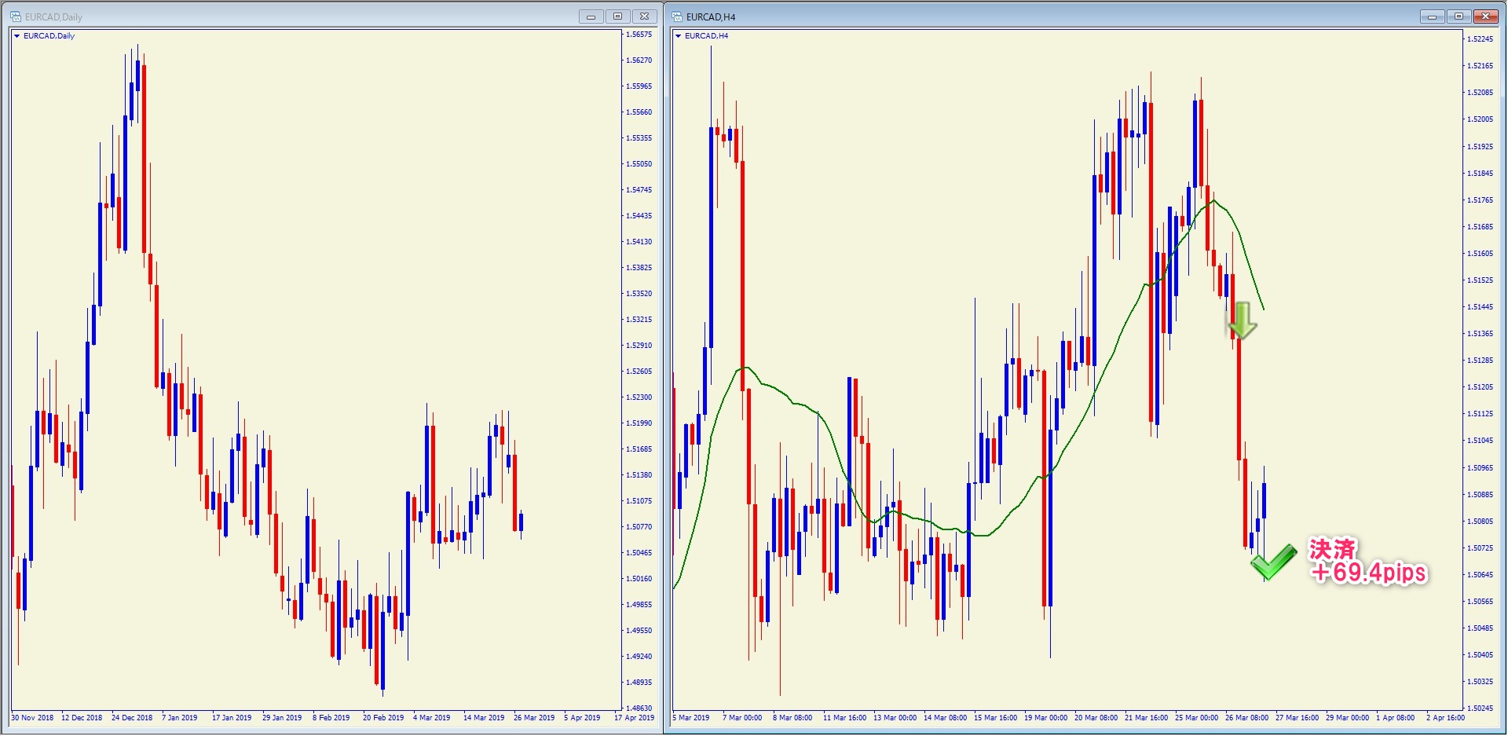Click the 1.50465 price label on Daily chart
1508x736 pixels.
pos(639,553)
